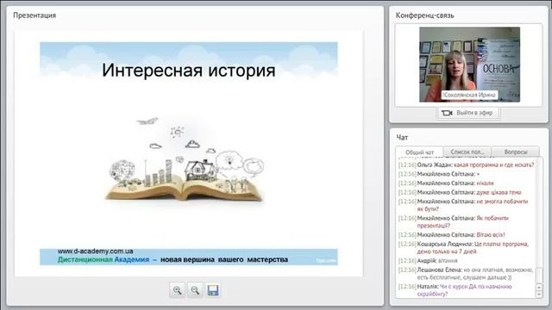Click the presenter name label "Соколянская Ирина"
This screenshot has height=310, width=552.
469,95
